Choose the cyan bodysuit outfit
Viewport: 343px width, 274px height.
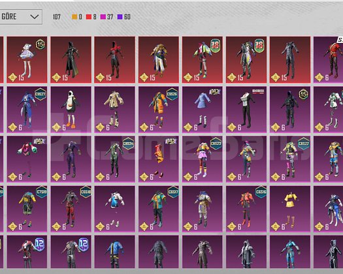point(290,252)
